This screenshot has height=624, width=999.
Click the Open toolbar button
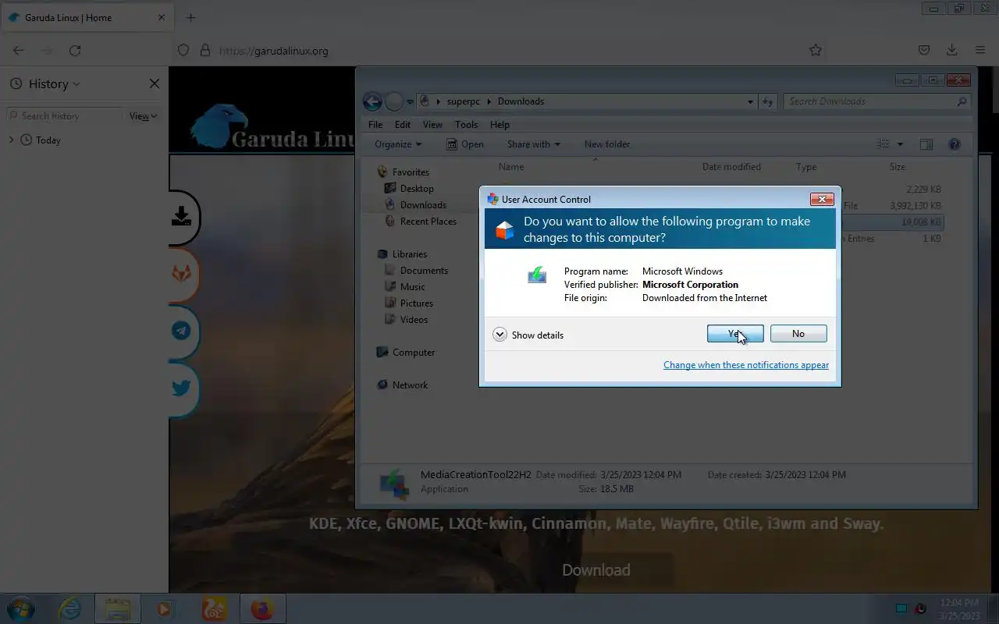click(x=465, y=144)
